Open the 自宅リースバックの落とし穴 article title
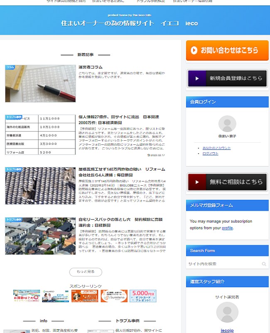 pos(120,222)
